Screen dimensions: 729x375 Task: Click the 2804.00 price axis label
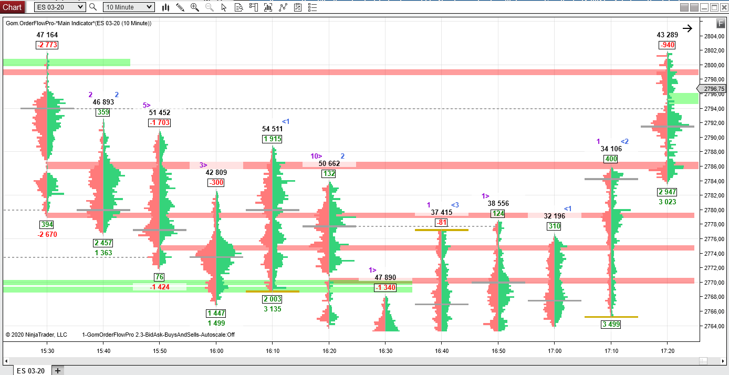coord(715,36)
